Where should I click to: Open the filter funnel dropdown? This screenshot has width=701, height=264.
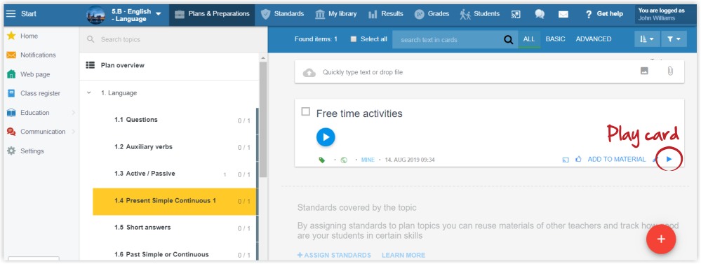[x=673, y=39]
